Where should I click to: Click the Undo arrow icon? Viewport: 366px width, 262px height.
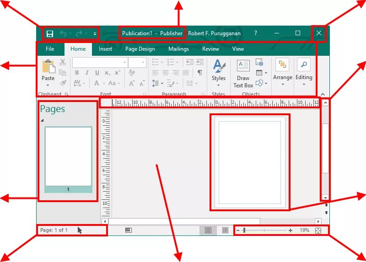(63, 33)
